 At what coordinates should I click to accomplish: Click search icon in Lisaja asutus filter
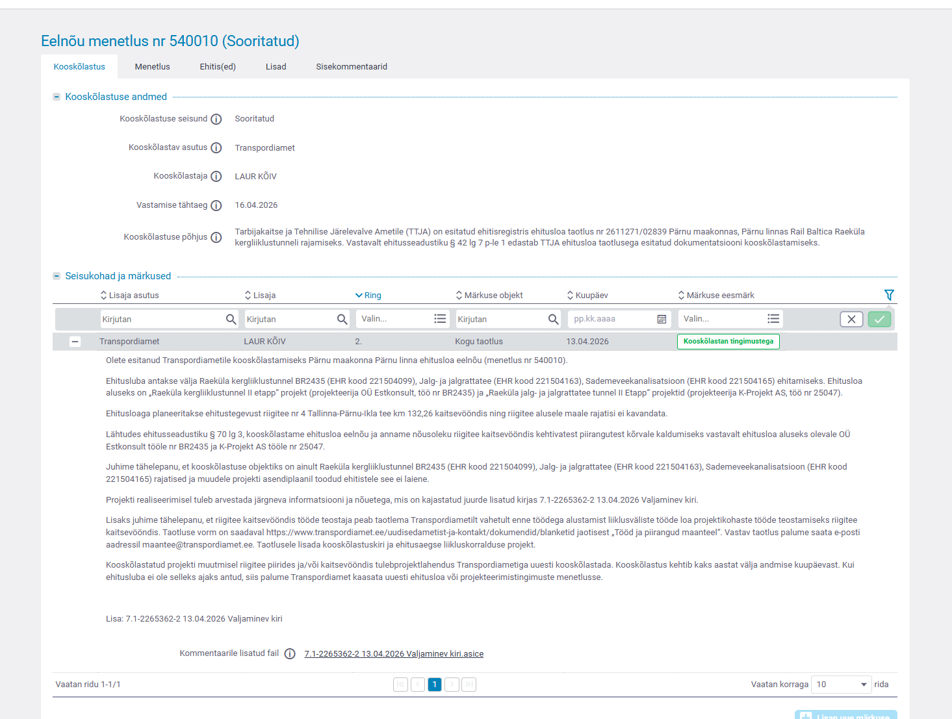tap(231, 319)
